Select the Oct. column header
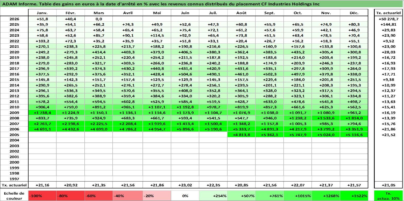 point(298,13)
